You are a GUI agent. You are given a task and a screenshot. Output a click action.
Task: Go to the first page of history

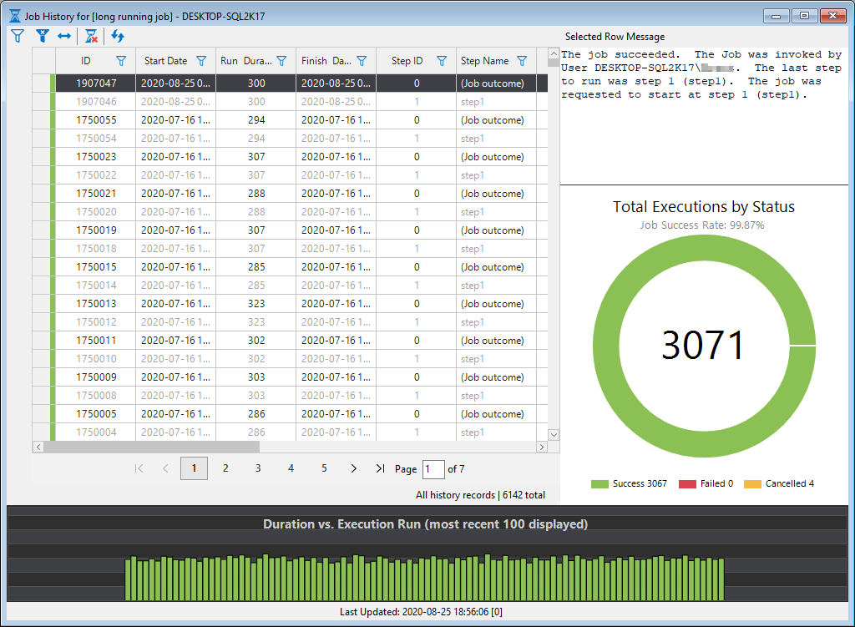click(139, 468)
